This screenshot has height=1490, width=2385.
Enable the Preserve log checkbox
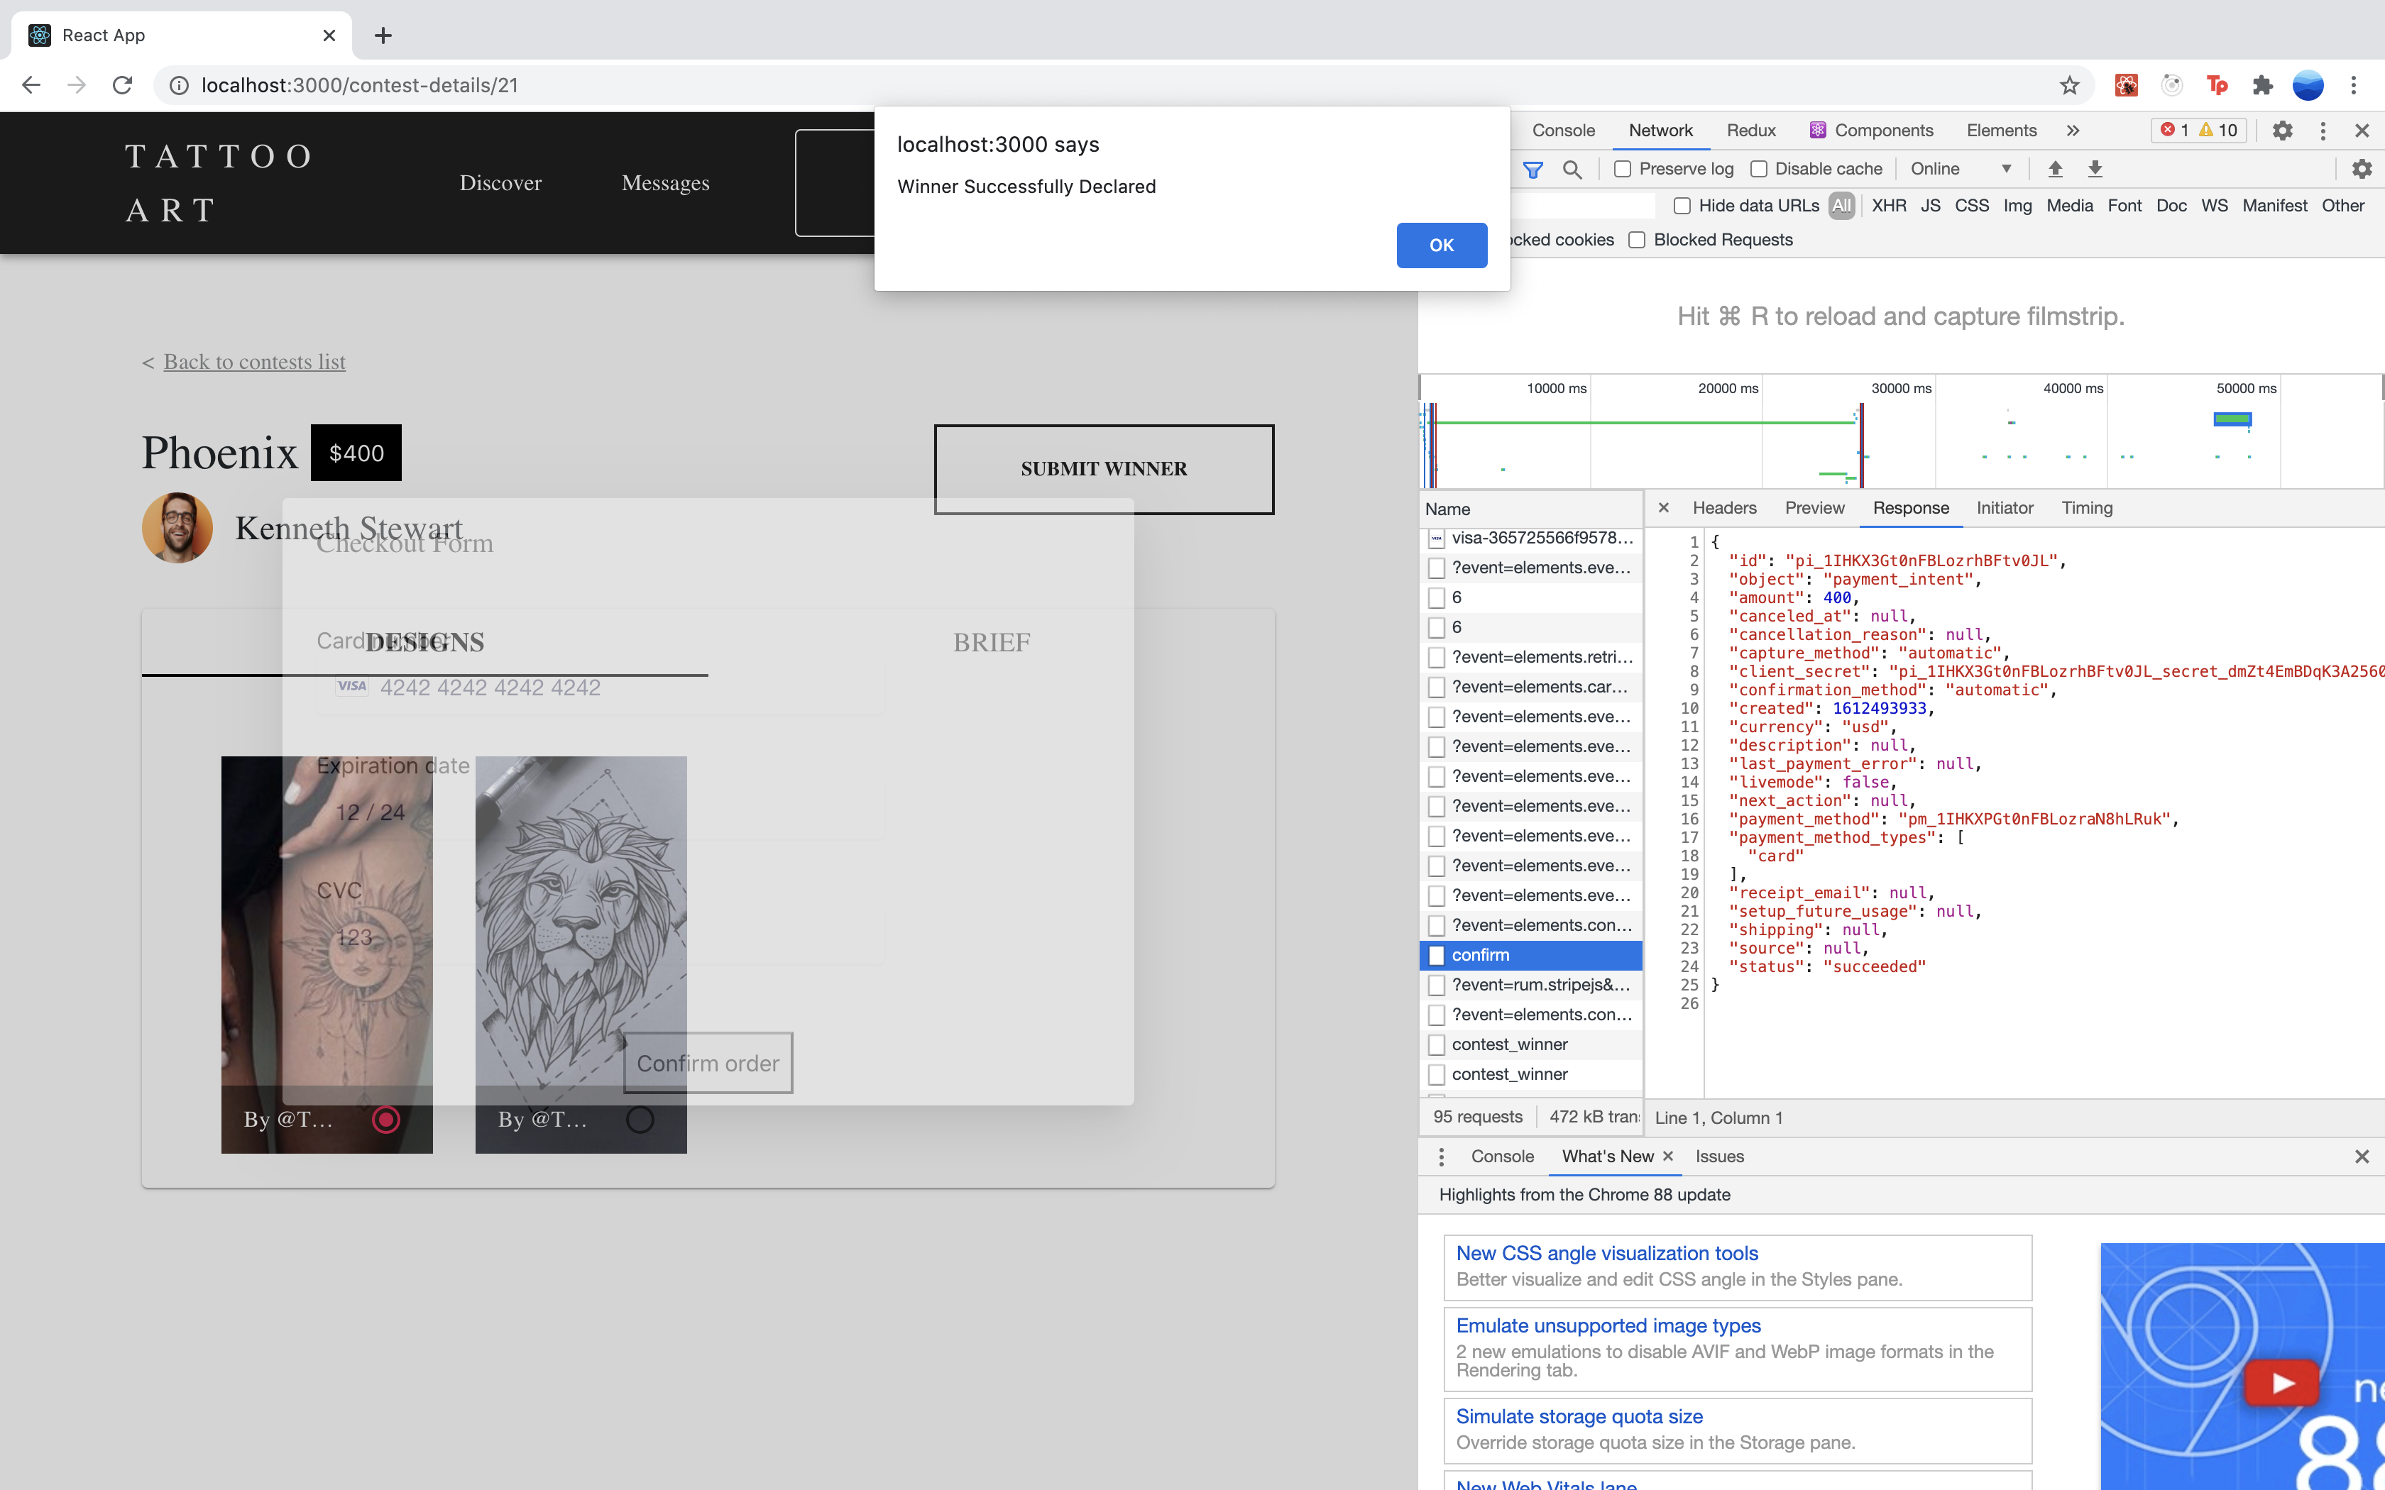point(1622,170)
